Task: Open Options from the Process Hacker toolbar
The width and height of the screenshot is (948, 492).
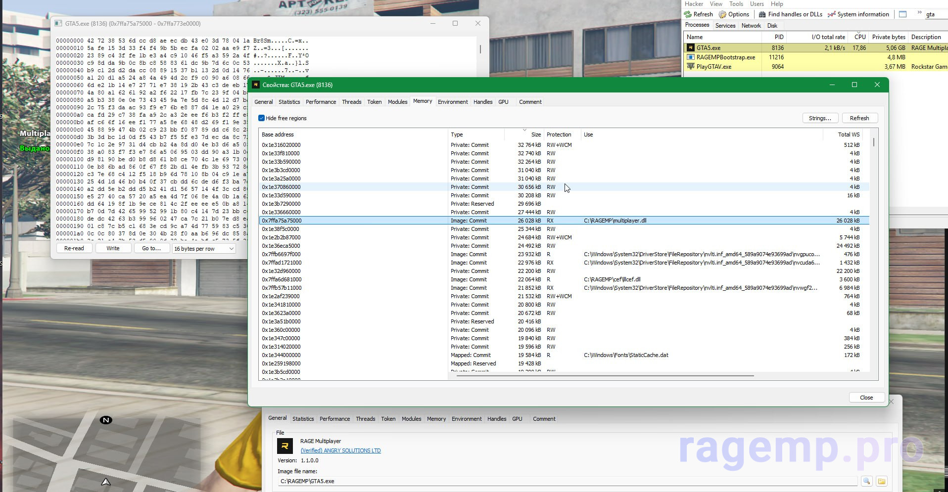Action: tap(734, 14)
